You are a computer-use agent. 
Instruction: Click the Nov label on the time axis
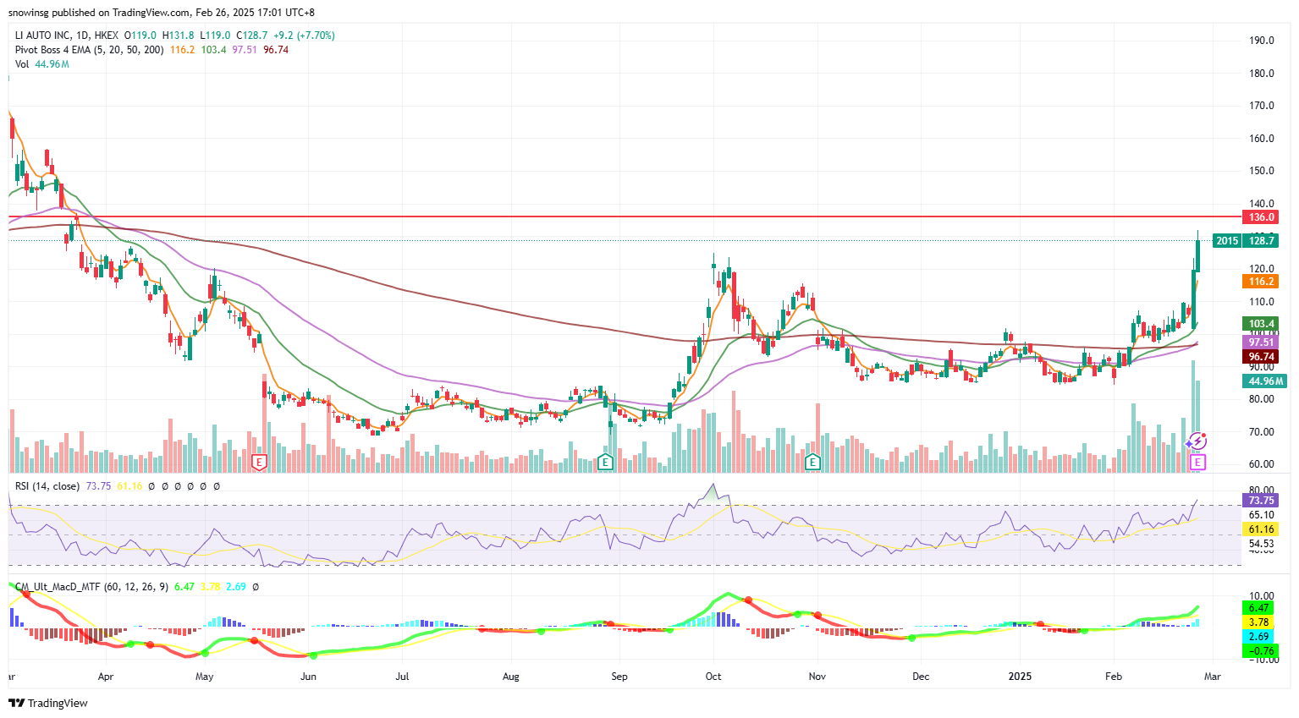tap(817, 677)
